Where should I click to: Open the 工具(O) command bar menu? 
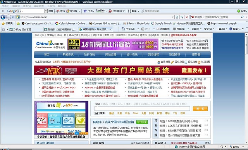(x=222, y=29)
